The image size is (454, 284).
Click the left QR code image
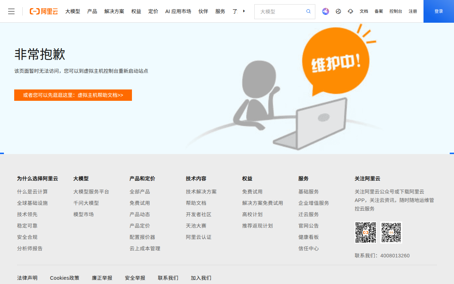point(366,233)
